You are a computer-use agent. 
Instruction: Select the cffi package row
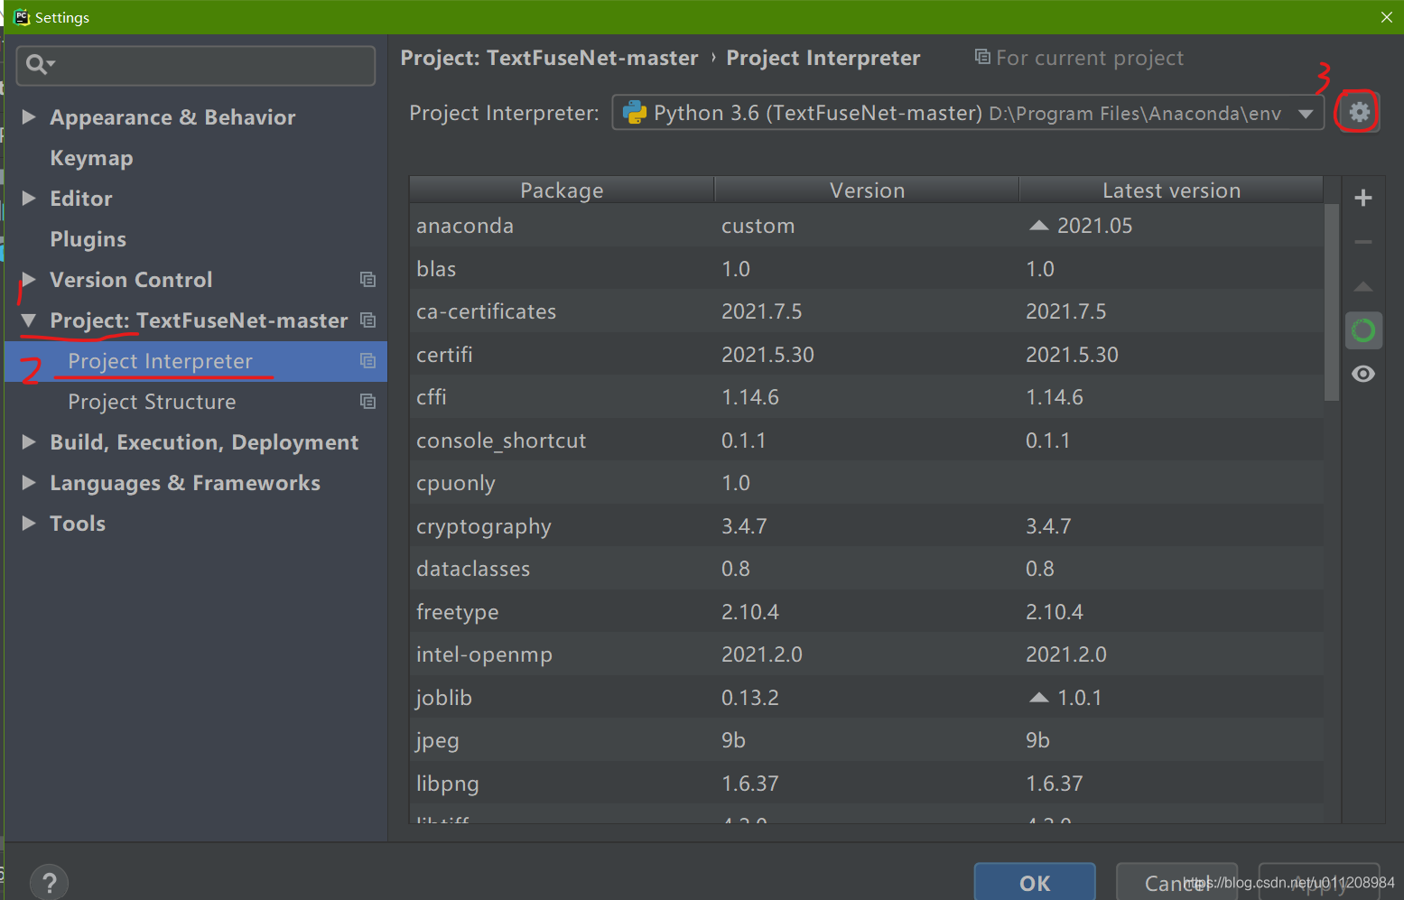point(867,397)
